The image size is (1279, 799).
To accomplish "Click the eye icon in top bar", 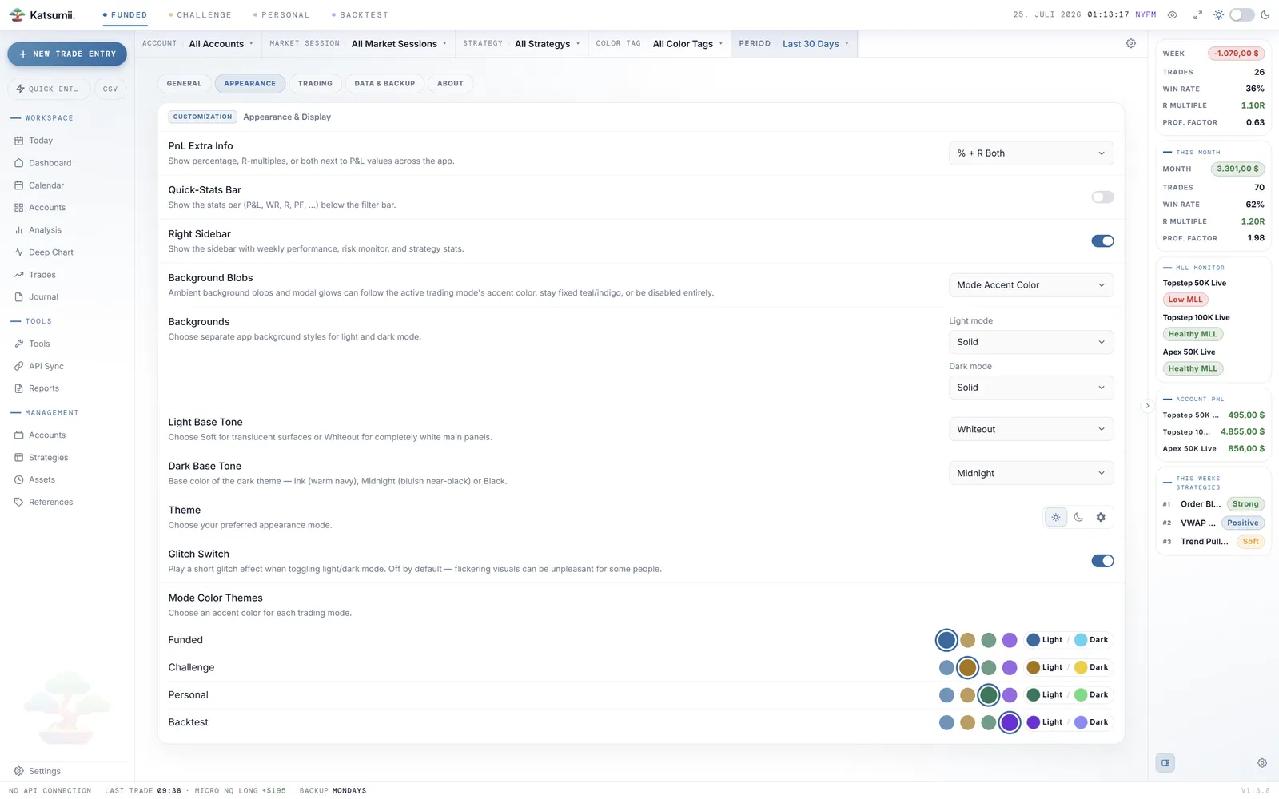I will (1173, 15).
